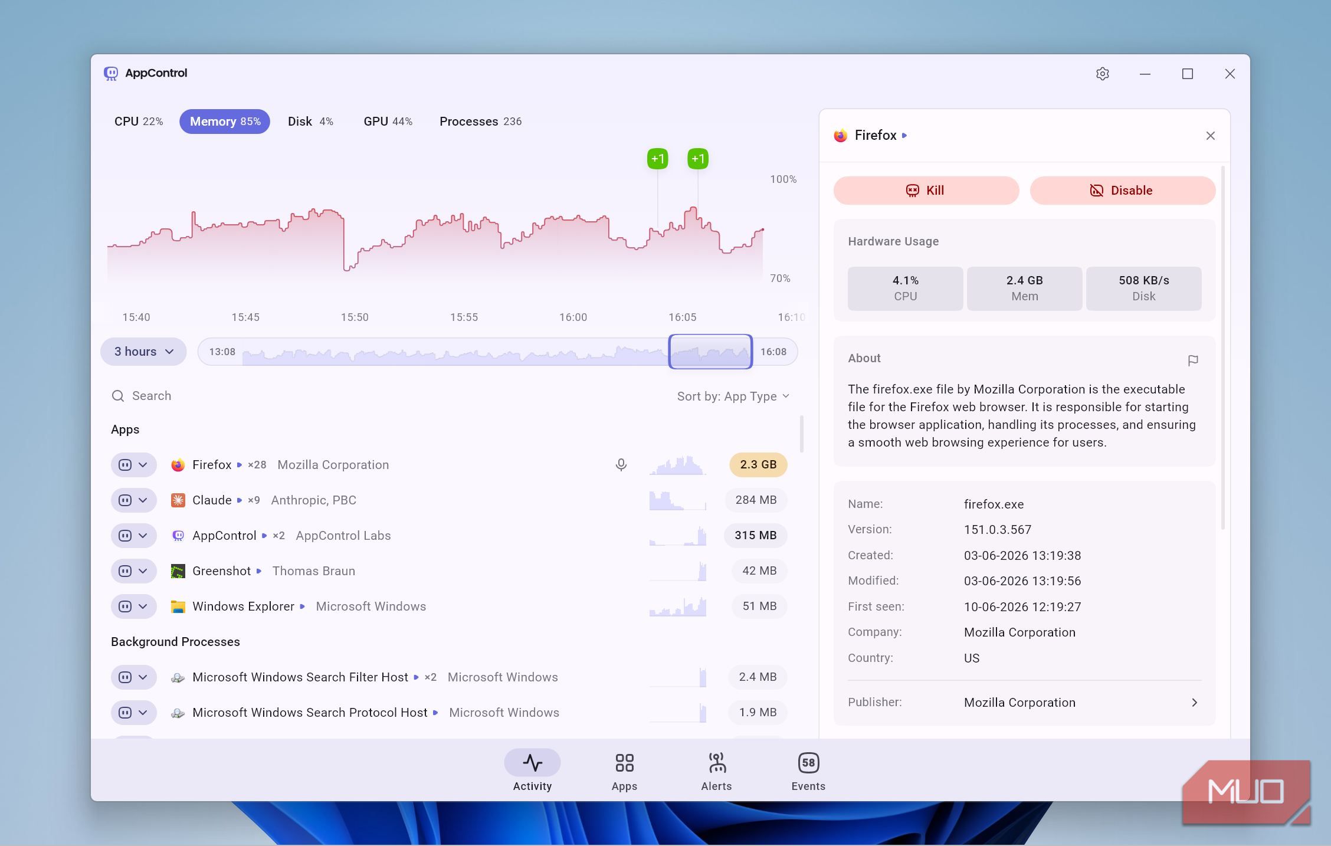Expand the dropdown chevron for AppControl row
This screenshot has height=846, width=1331.
[143, 536]
